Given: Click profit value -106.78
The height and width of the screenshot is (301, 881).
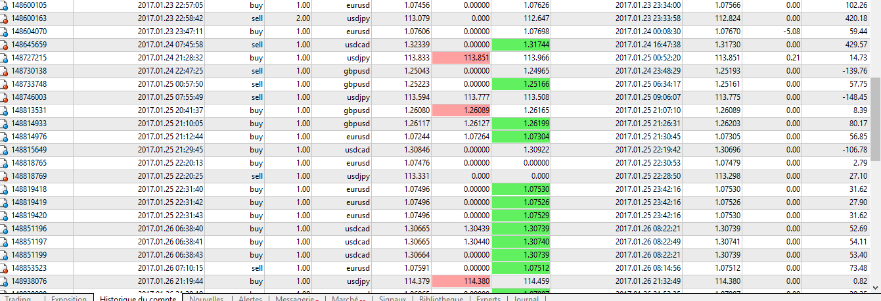Looking at the screenshot, I should point(855,150).
